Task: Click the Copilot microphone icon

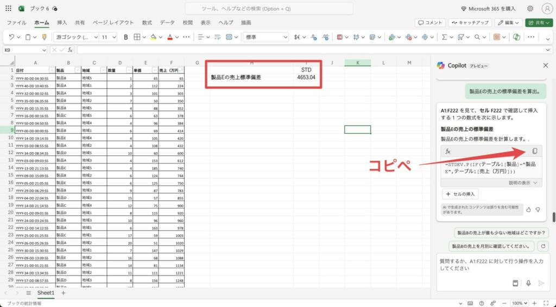Action: 528,283
